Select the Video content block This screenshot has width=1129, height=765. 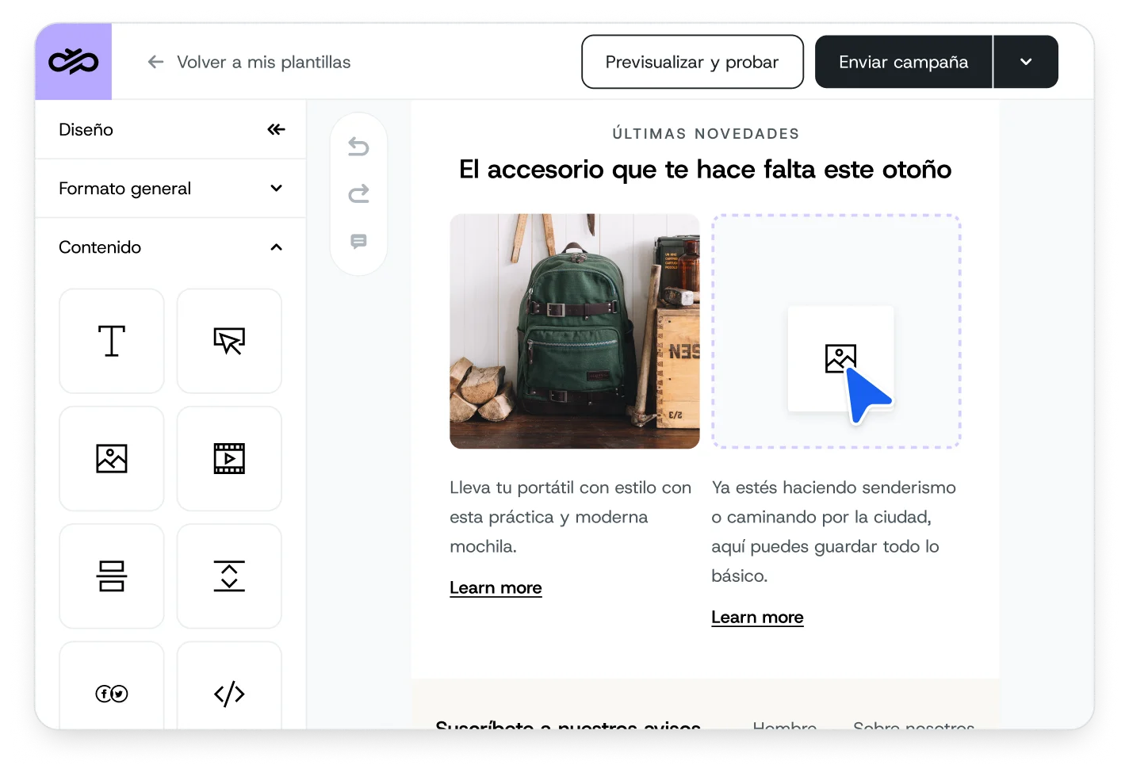click(229, 459)
